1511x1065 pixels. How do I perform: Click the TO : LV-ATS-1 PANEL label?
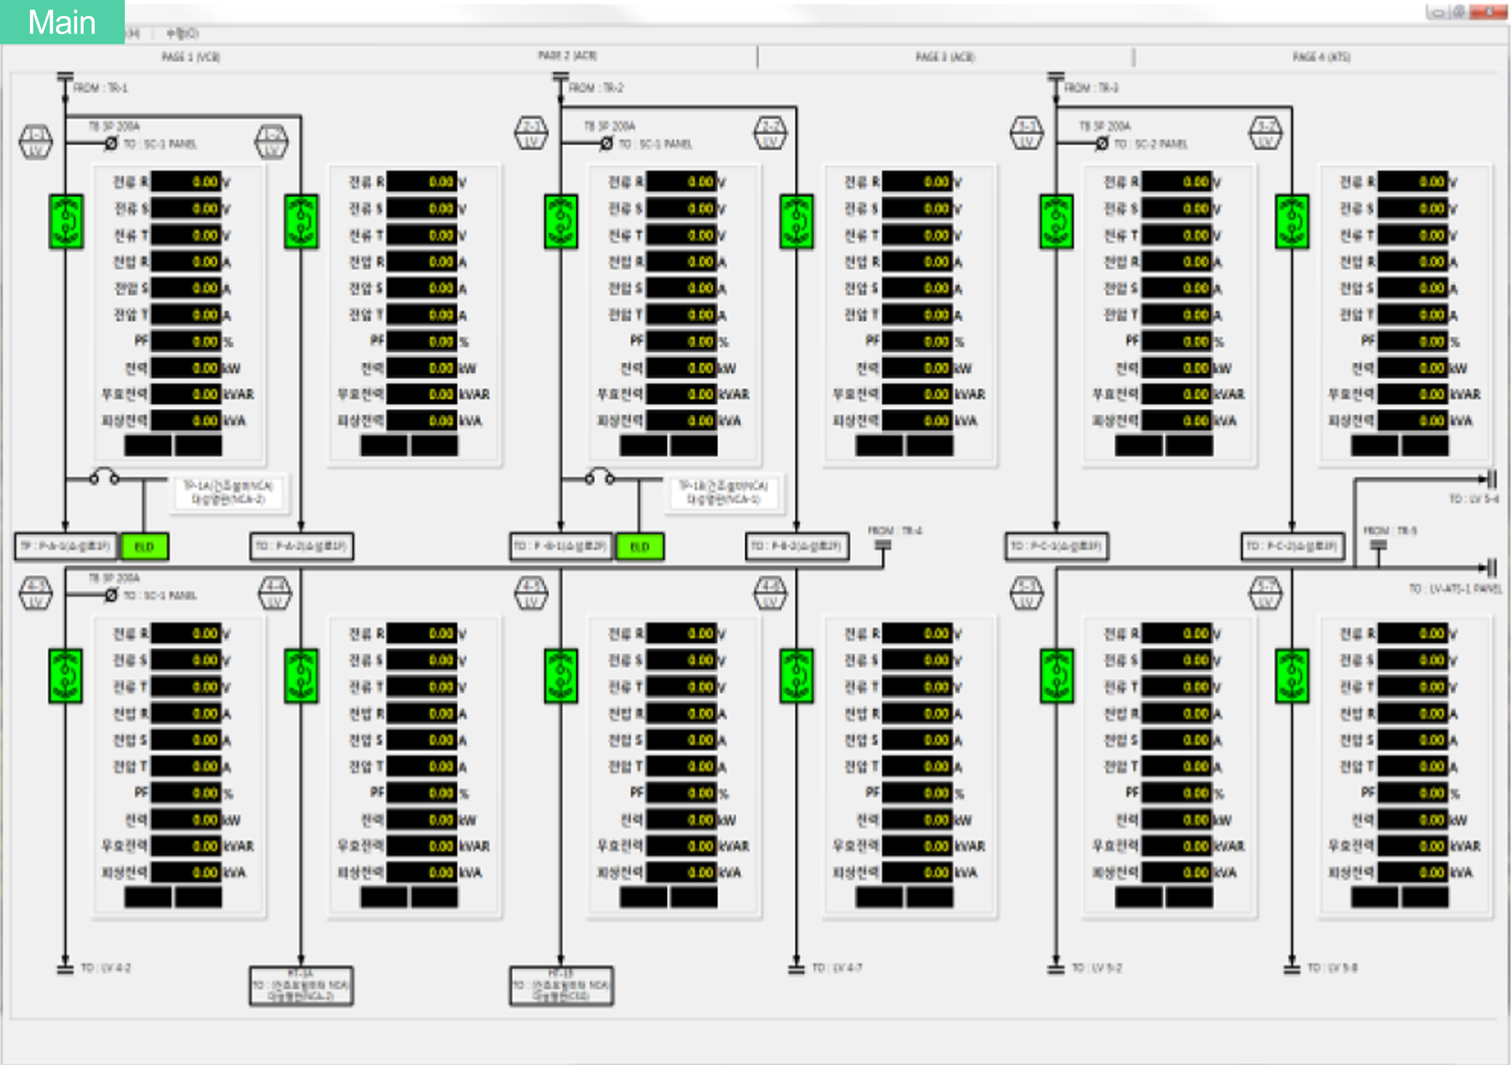[1456, 589]
